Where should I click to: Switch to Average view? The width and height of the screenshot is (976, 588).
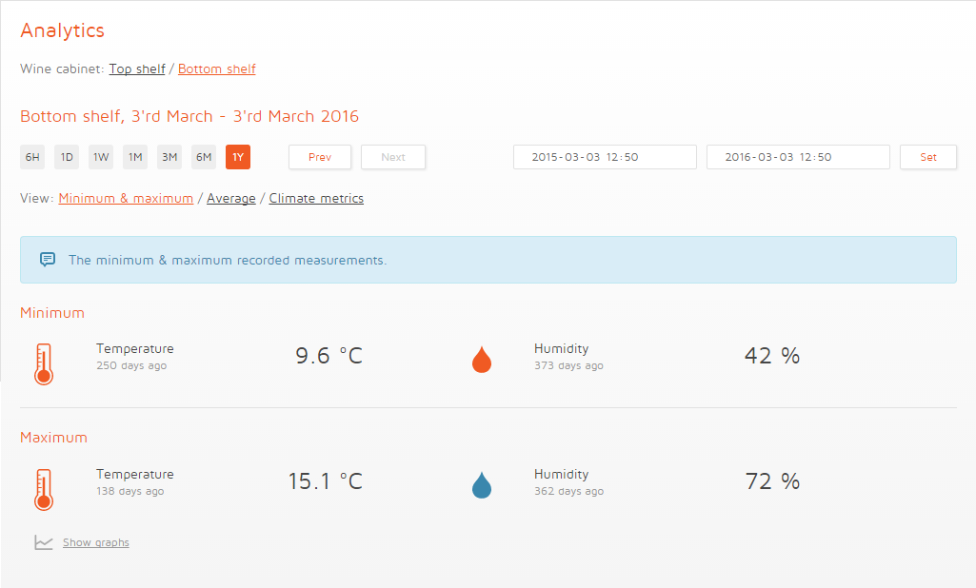point(231,199)
